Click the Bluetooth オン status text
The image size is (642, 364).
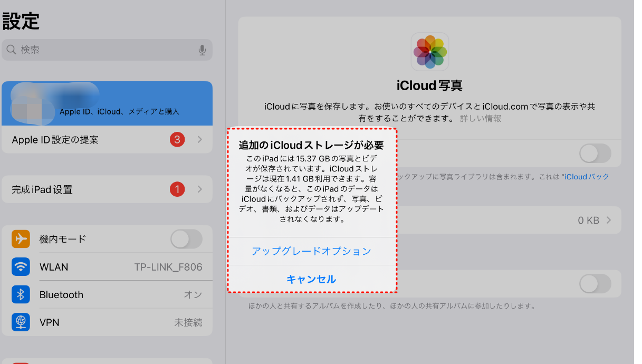coord(193,294)
